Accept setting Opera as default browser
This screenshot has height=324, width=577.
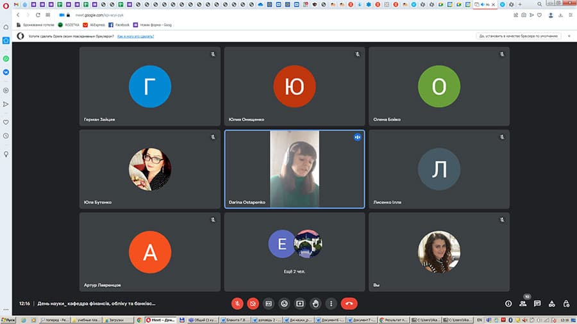point(518,36)
